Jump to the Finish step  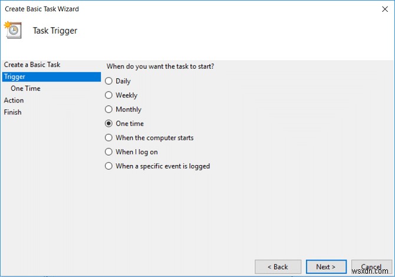click(x=13, y=112)
